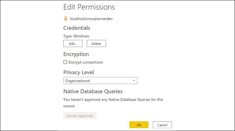
Task: Click the word Organizational in the dropdown
Action: tap(77, 81)
